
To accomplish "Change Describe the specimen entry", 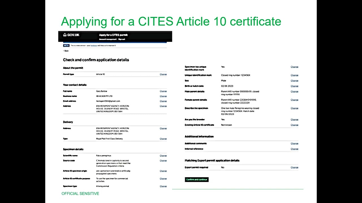I will (294, 108).
